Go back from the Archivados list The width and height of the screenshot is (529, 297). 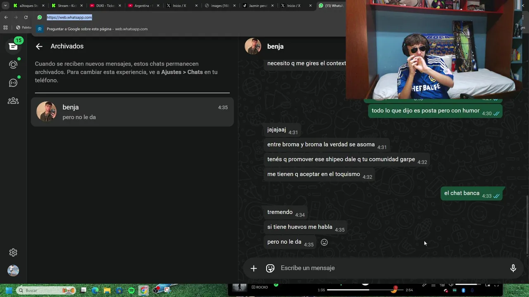coord(39,47)
